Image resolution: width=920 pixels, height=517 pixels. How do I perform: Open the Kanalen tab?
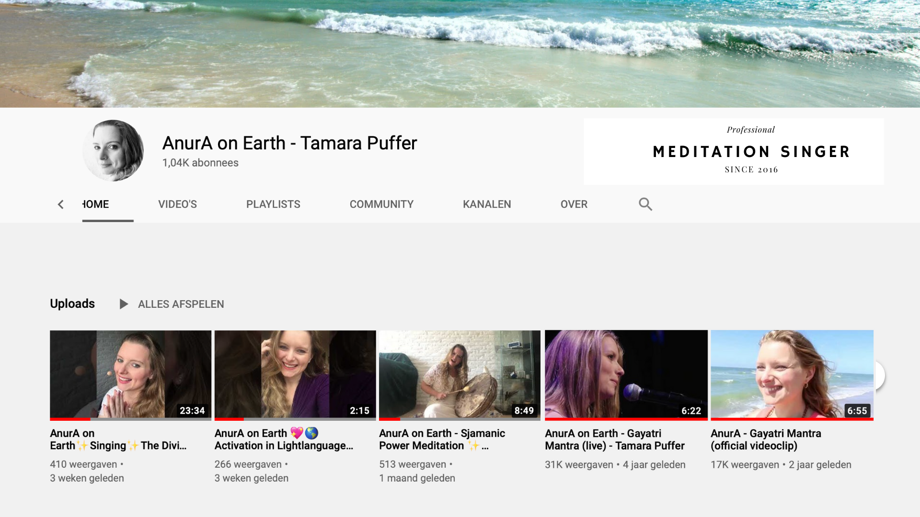point(487,204)
